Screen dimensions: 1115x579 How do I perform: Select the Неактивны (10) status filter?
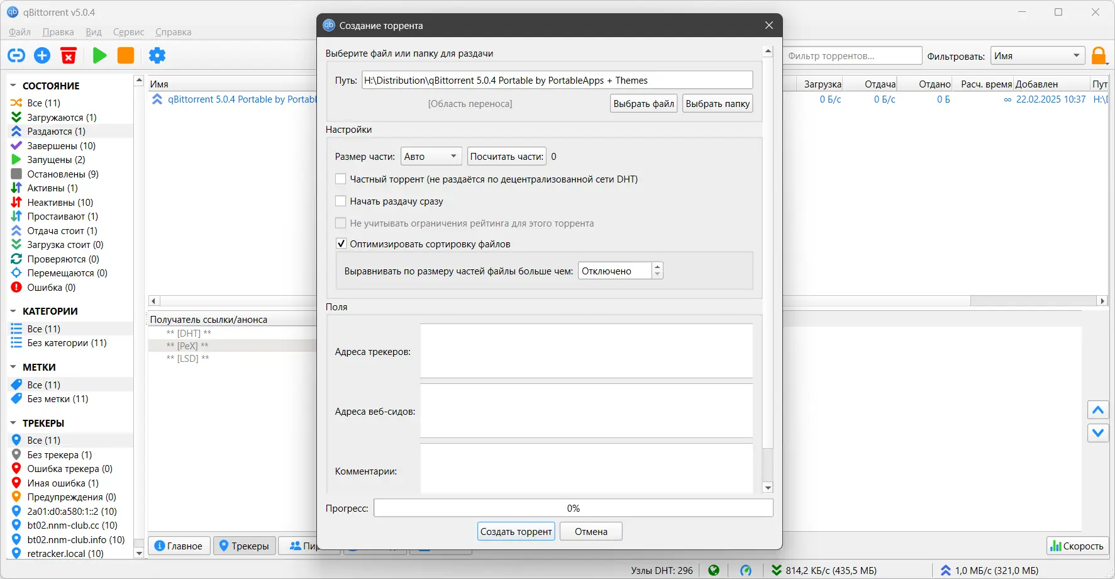click(x=60, y=202)
